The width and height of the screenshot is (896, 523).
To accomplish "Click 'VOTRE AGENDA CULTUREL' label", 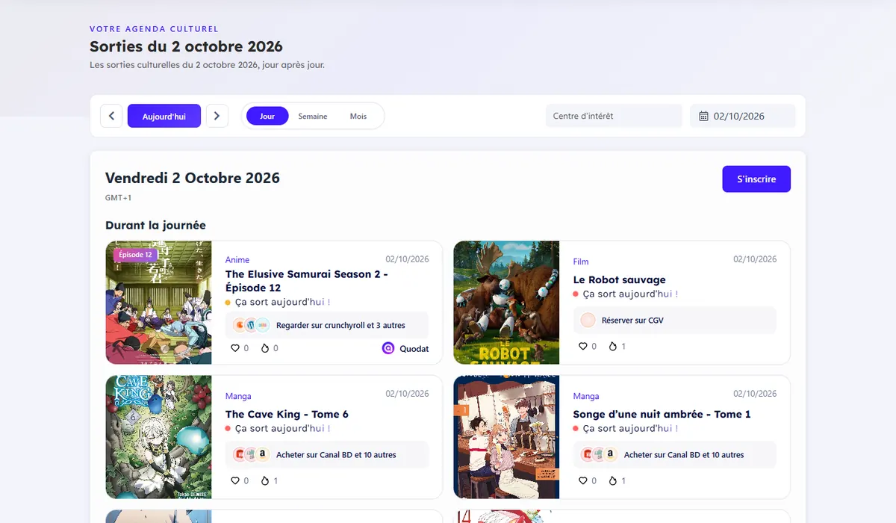I will [154, 29].
